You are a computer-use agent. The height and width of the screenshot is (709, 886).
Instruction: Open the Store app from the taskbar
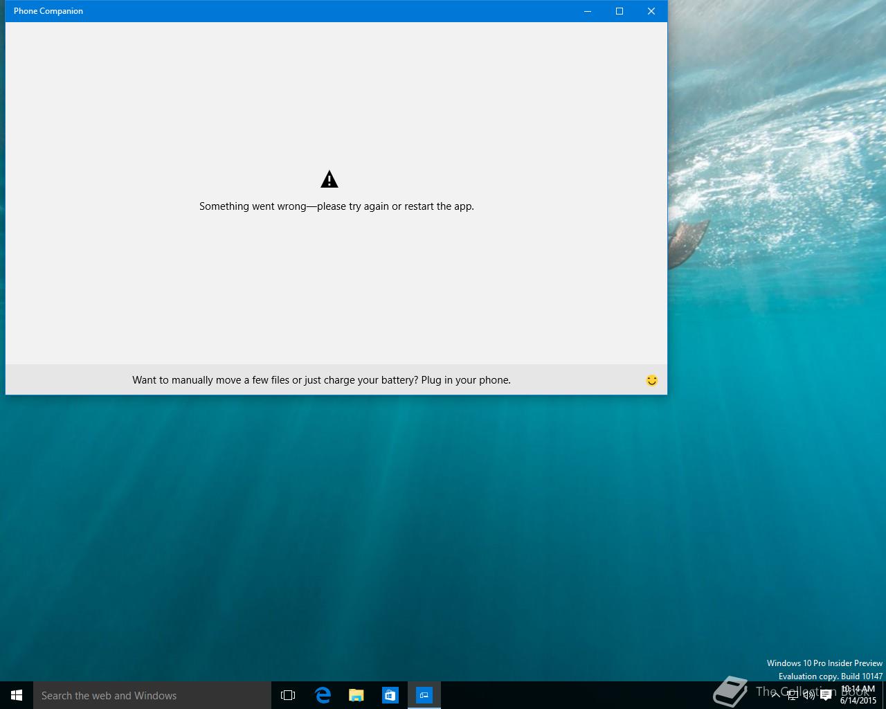point(390,695)
